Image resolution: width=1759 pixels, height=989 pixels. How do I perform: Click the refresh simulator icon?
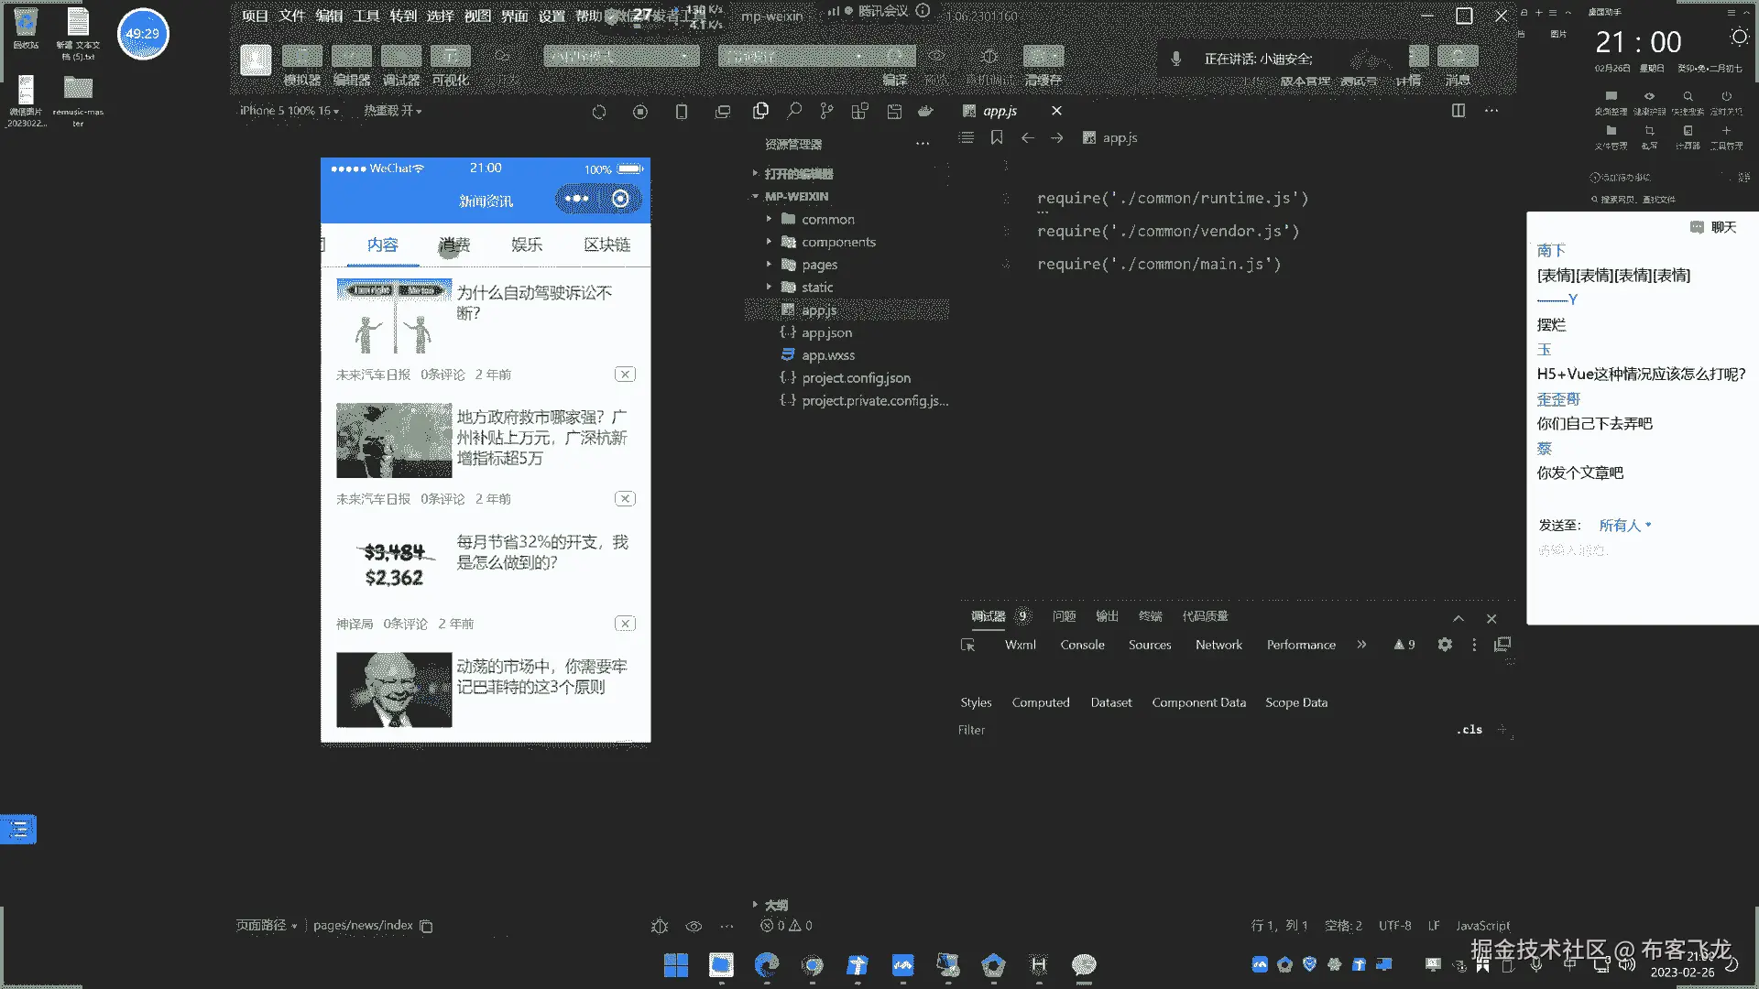click(x=599, y=112)
